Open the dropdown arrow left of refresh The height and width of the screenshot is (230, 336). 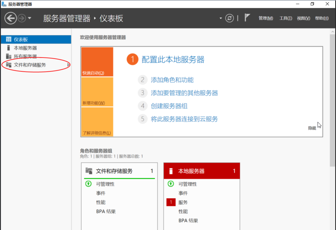coord(221,18)
